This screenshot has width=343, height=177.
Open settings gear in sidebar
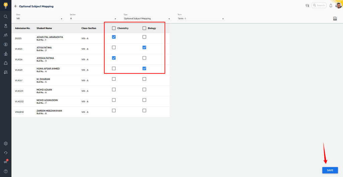6,144
